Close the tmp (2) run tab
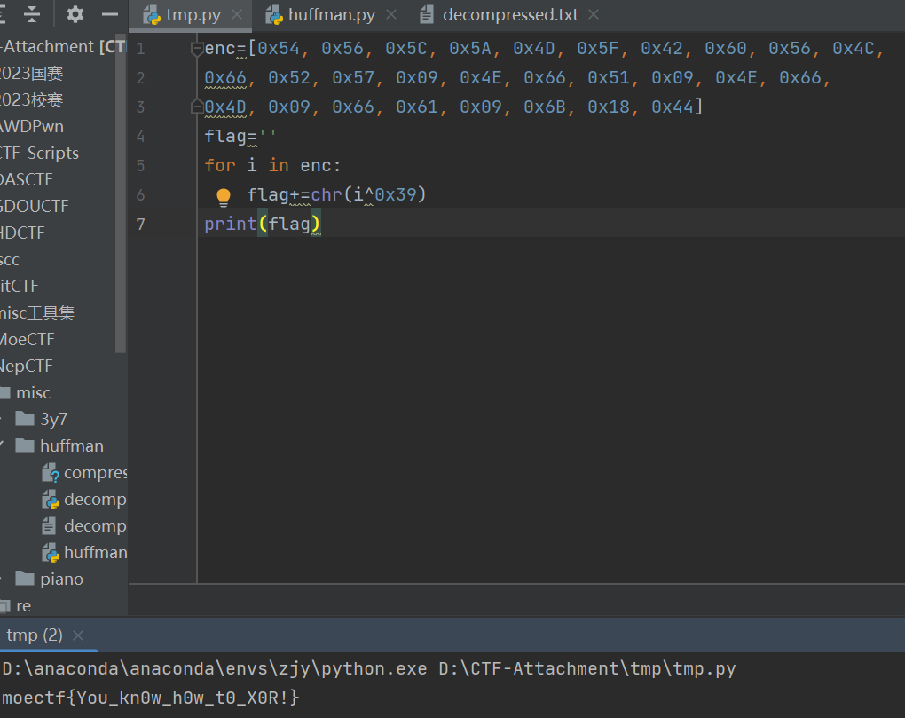 (x=78, y=635)
